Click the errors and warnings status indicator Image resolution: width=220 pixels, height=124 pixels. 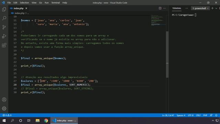pos(7,115)
